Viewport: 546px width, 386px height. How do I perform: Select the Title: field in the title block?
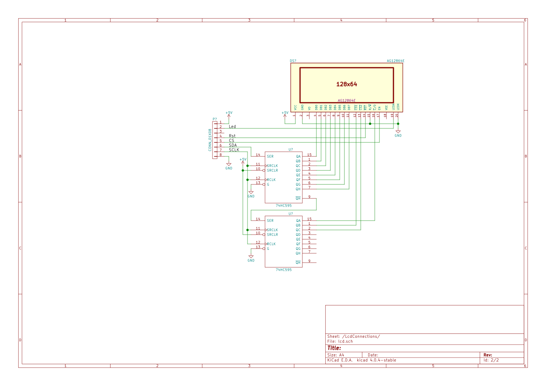coord(334,348)
